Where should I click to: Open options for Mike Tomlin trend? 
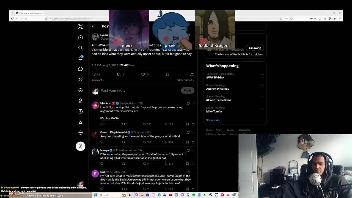pyautogui.click(x=262, y=108)
